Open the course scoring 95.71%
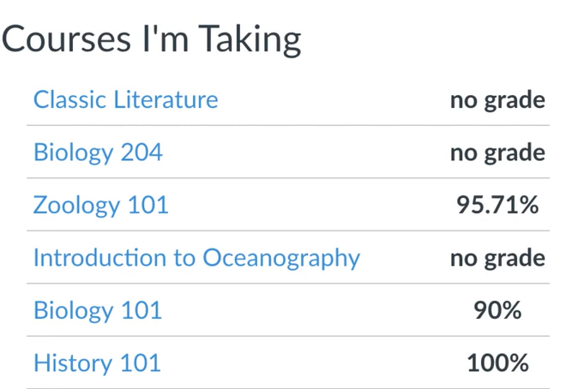 pos(101,206)
